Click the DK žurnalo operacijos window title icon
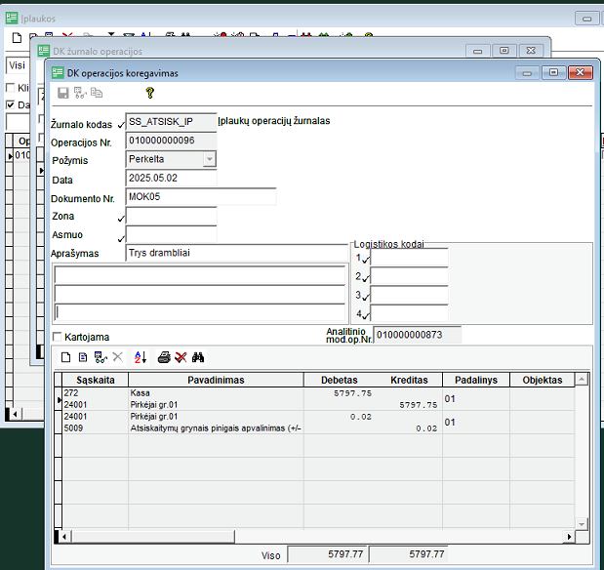604x570 pixels. pyautogui.click(x=44, y=51)
